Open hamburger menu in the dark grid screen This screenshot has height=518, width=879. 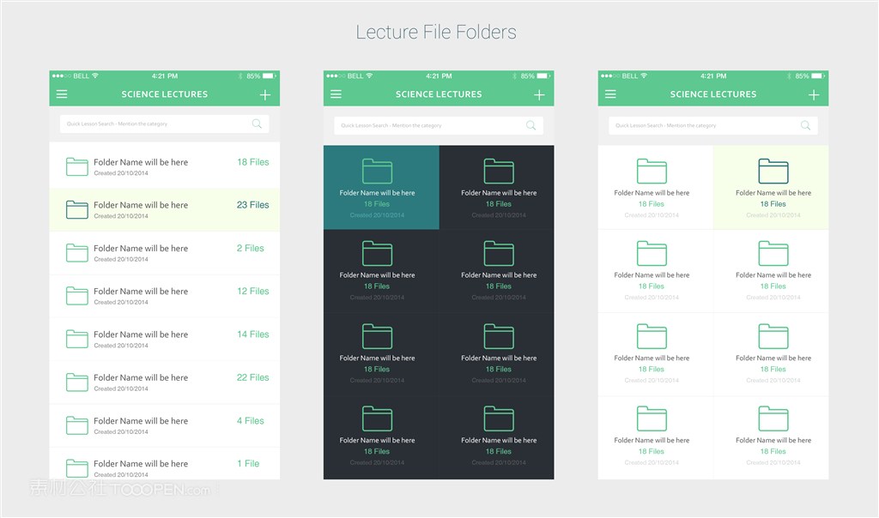click(x=336, y=94)
